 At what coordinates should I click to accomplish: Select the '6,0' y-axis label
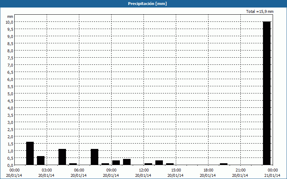(x=10, y=79)
